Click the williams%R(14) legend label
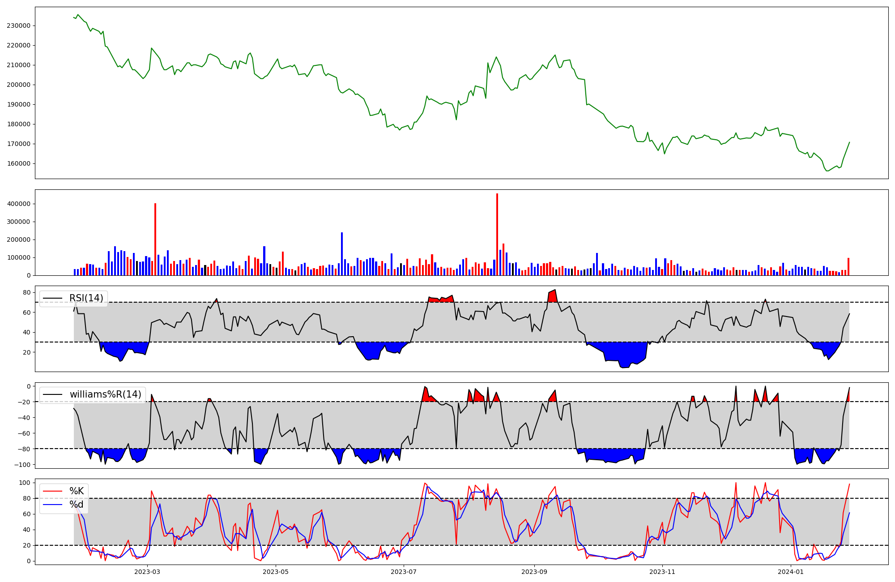895x582 pixels. 105,394
